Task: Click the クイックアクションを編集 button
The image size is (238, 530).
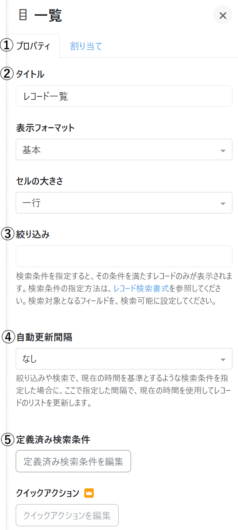Action: 67,515
